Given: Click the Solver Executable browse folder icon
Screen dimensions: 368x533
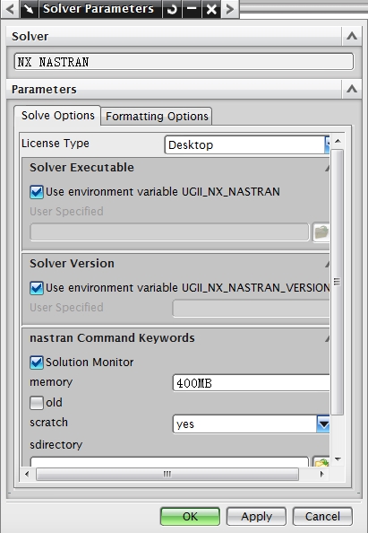Looking at the screenshot, I should (321, 232).
